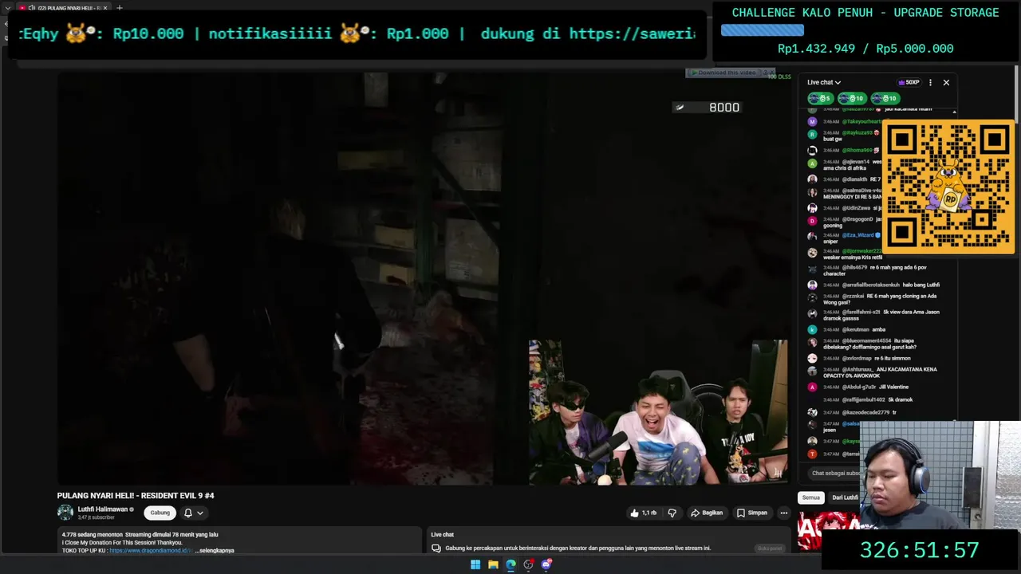Viewport: 1021px width, 574px height.
Task: Click chat avatar of @Takeyourheart
Action: click(812, 121)
